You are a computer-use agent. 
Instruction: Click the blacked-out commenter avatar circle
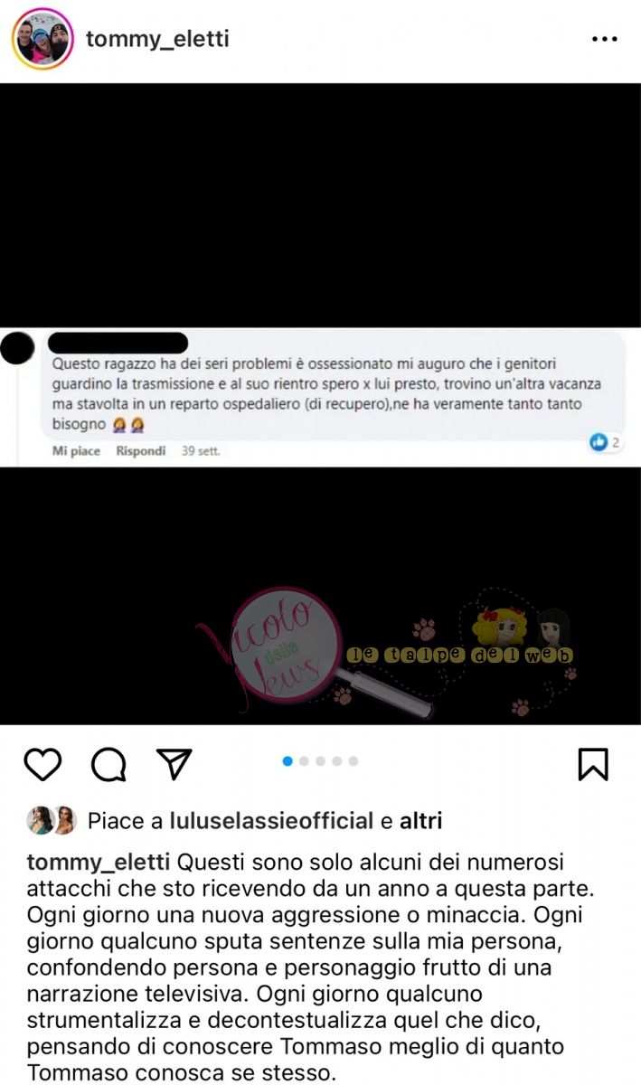(x=18, y=348)
